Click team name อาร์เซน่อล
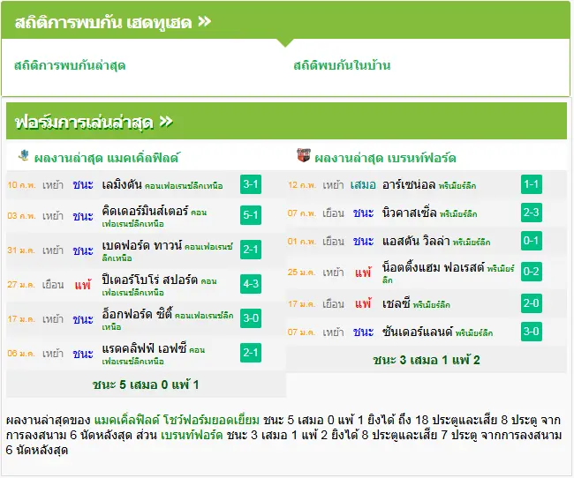The image size is (574, 478). (409, 184)
